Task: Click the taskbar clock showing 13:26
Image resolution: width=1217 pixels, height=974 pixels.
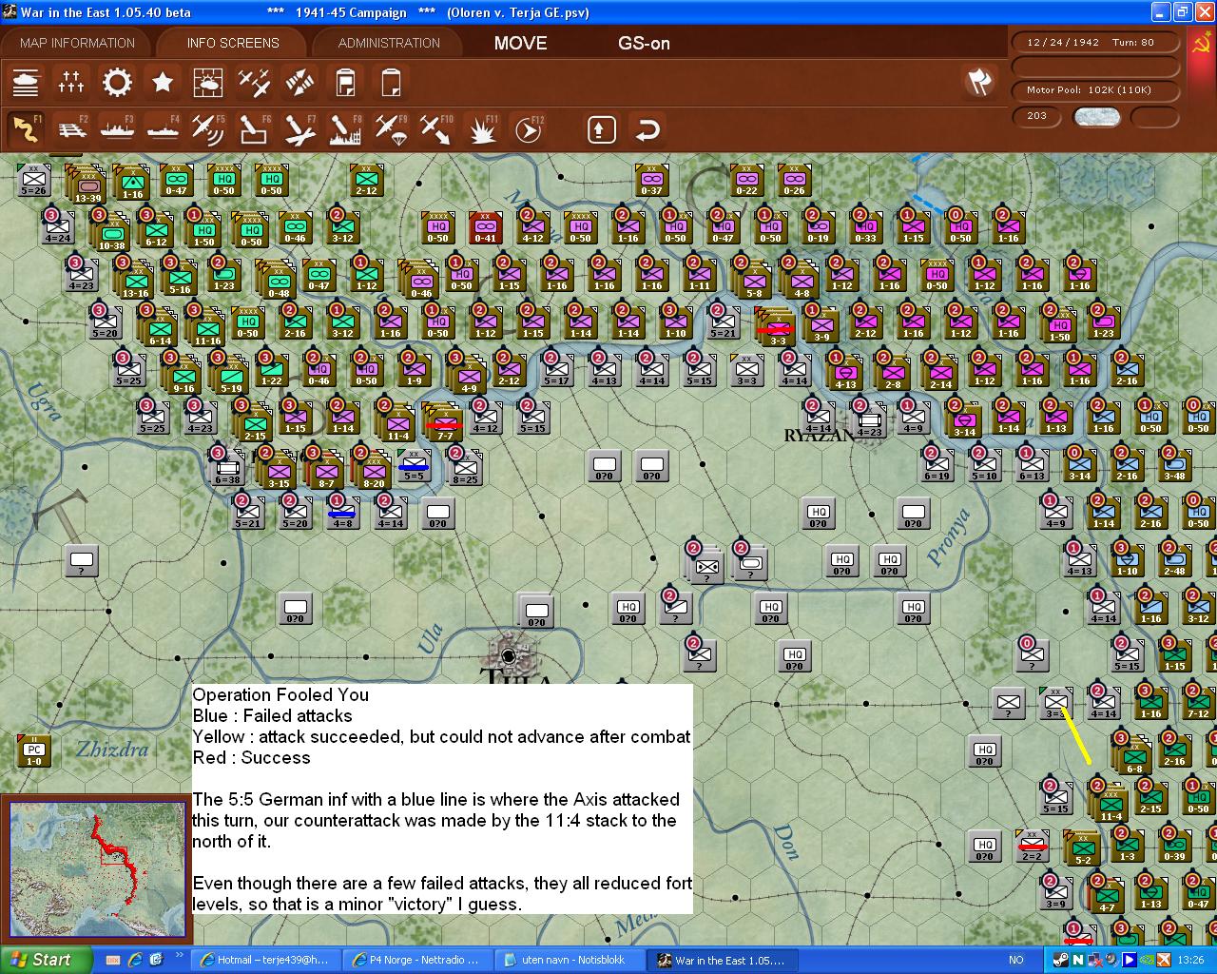Action: [x=1190, y=960]
